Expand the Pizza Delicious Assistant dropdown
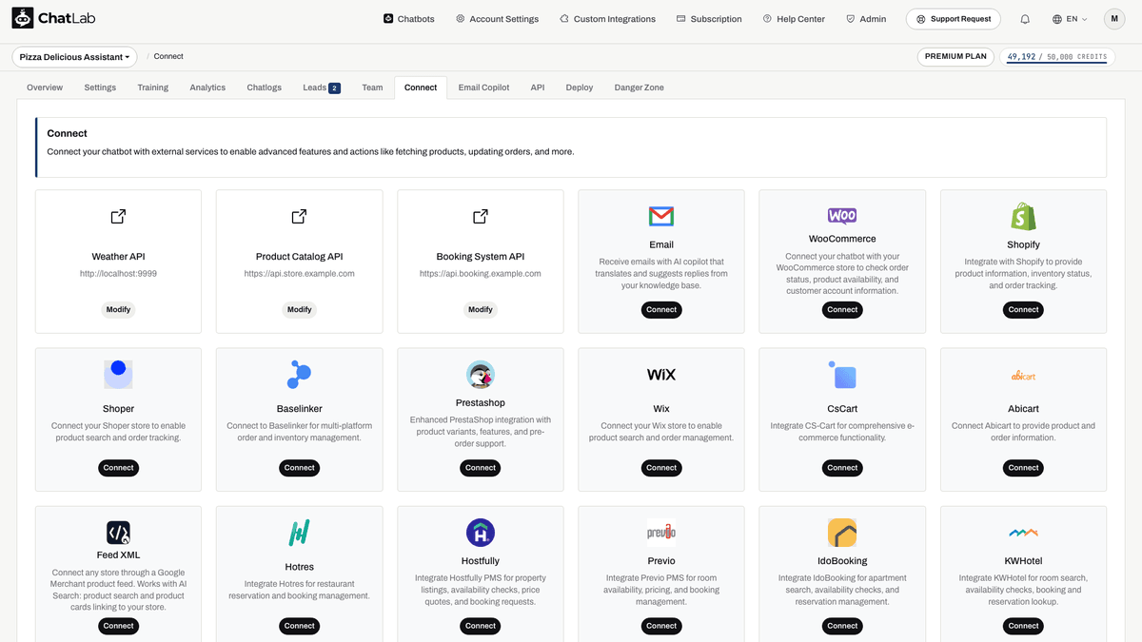Image resolution: width=1142 pixels, height=642 pixels. tap(74, 57)
